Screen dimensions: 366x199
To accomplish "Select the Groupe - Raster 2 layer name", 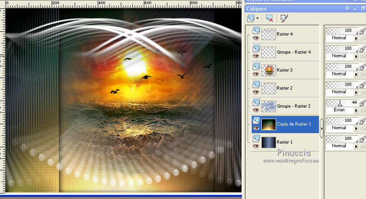I will tap(294, 106).
